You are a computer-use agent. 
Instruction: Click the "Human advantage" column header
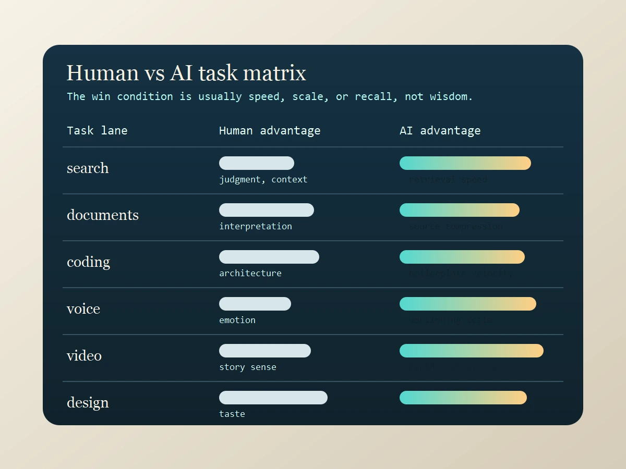pos(270,130)
